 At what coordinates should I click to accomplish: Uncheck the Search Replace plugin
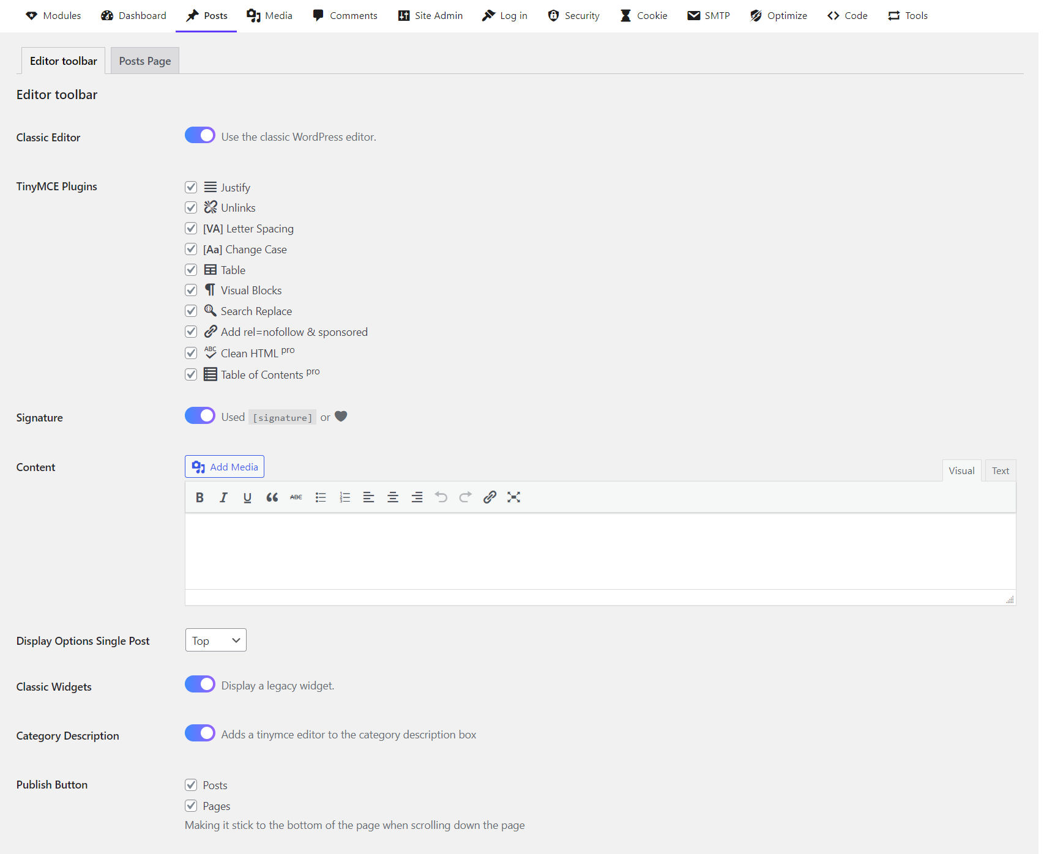click(191, 311)
